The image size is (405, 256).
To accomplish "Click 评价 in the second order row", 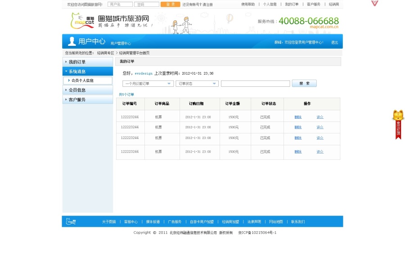I will click(320, 127).
